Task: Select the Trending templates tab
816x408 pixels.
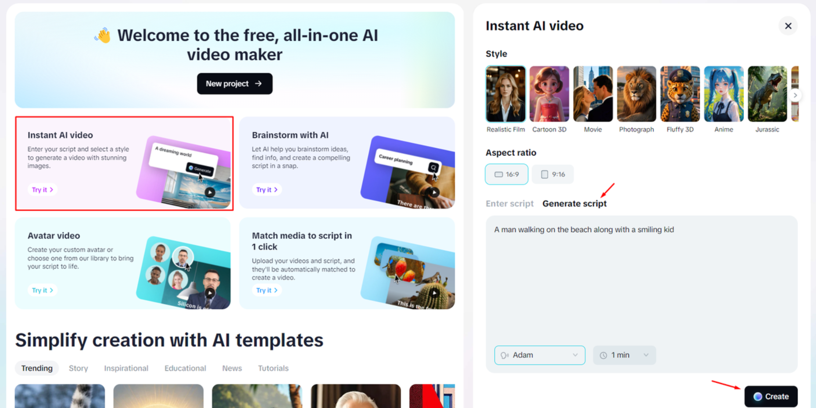Action: pyautogui.click(x=37, y=368)
